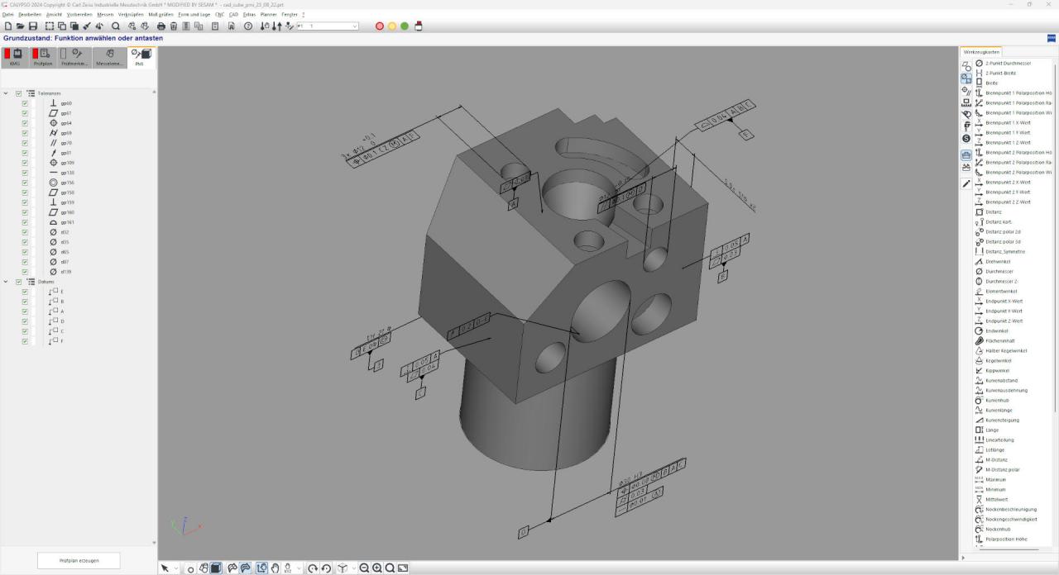Select the d139 diameter tolerance item
This screenshot has width=1059, height=575.
pos(65,272)
